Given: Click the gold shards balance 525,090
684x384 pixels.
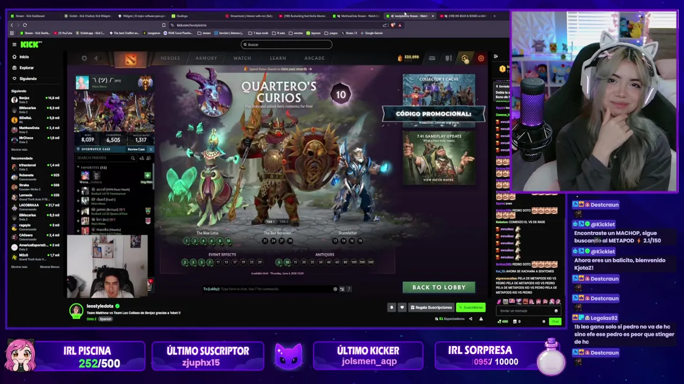Looking at the screenshot, I should click(x=408, y=58).
